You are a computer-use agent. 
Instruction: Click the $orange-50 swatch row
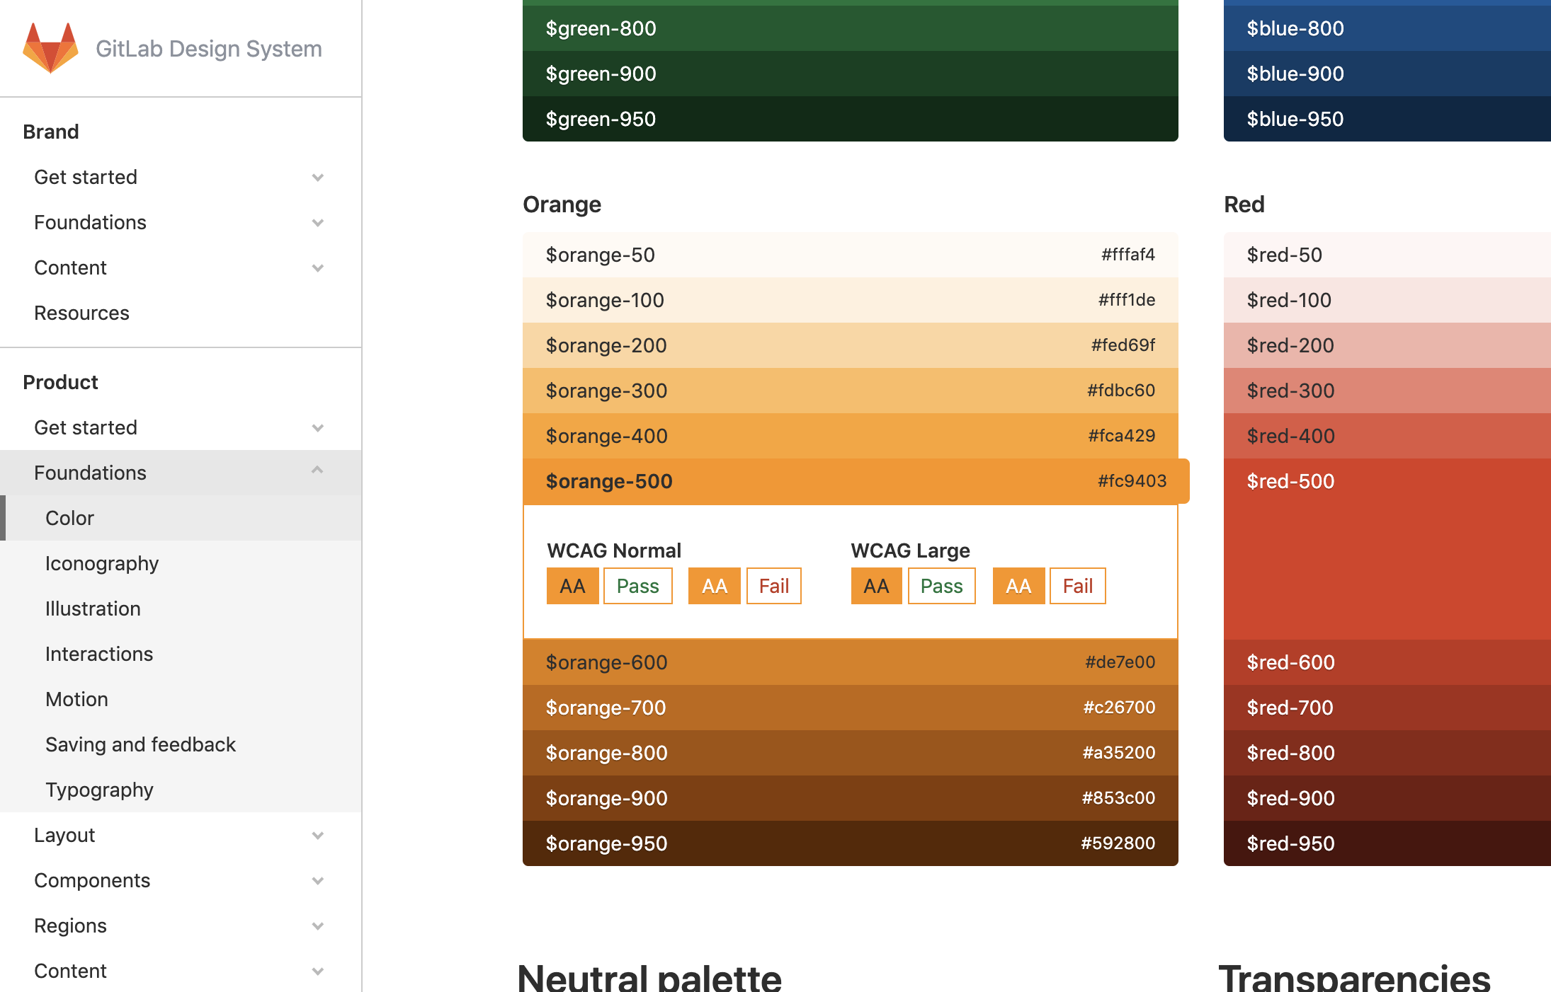click(x=850, y=255)
